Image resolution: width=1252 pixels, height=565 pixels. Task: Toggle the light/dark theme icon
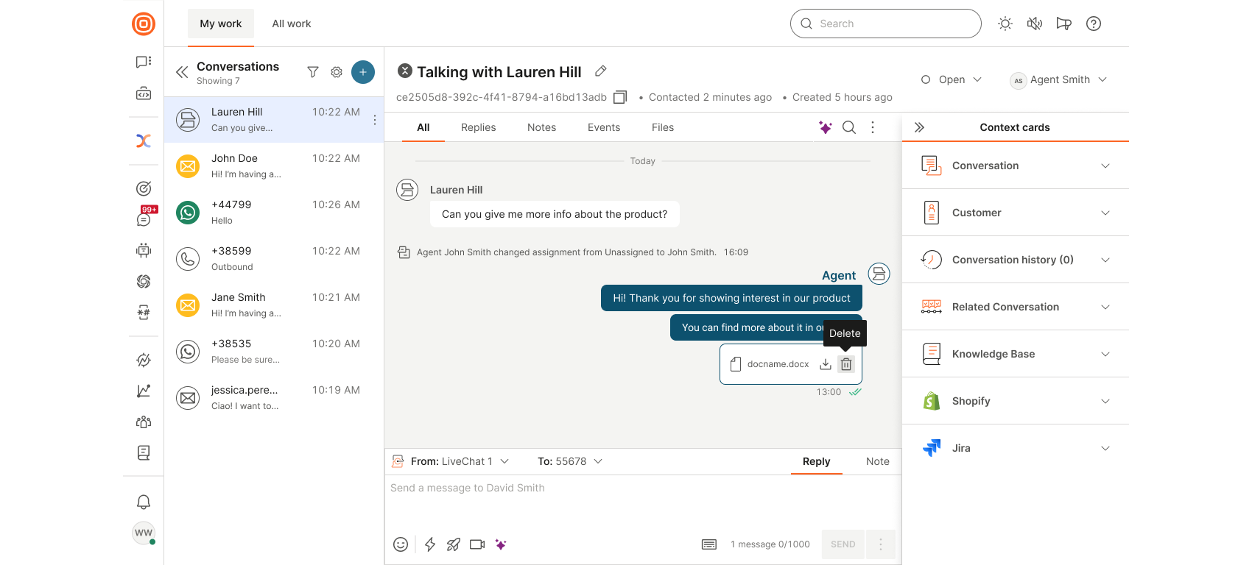1005,24
